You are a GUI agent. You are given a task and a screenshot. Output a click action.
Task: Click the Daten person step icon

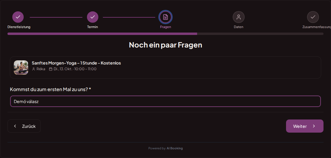(239, 17)
